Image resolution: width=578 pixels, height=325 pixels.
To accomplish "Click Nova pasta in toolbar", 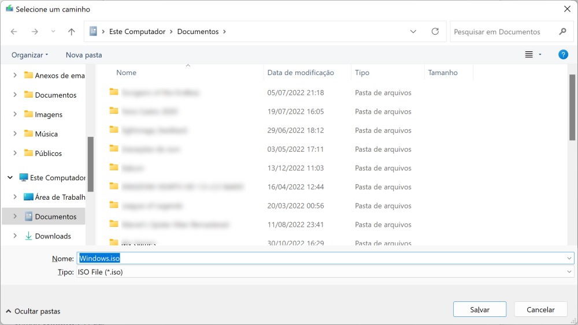I will tap(84, 55).
